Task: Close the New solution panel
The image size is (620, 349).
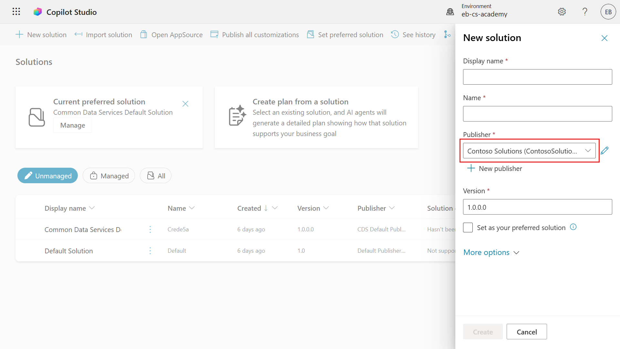Action: [x=604, y=38]
